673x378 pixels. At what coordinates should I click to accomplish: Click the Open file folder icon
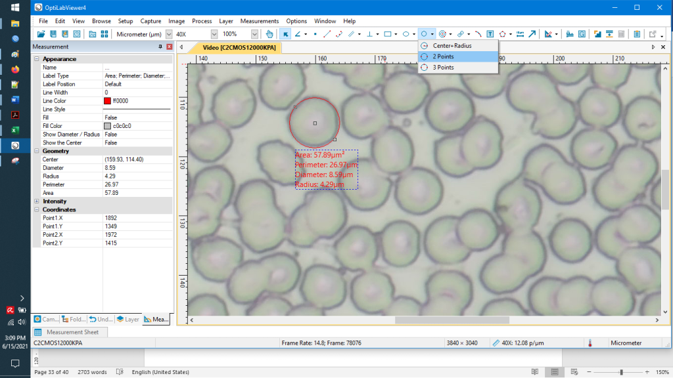(41, 34)
